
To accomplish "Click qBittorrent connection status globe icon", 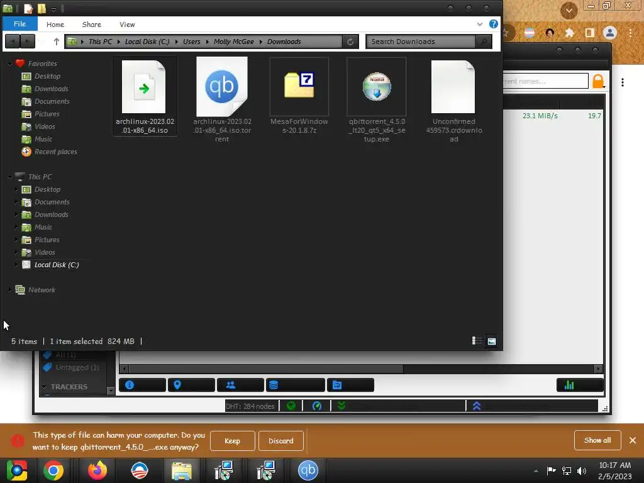I will (291, 406).
